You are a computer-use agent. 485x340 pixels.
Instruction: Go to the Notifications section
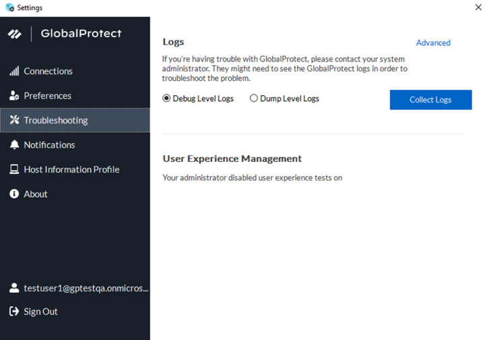tap(49, 145)
